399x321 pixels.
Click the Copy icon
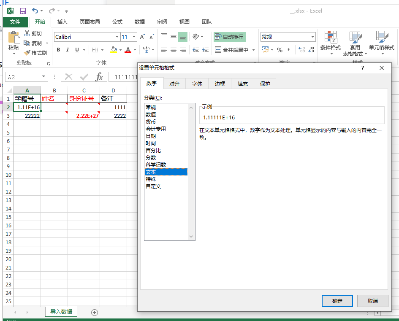point(27,43)
